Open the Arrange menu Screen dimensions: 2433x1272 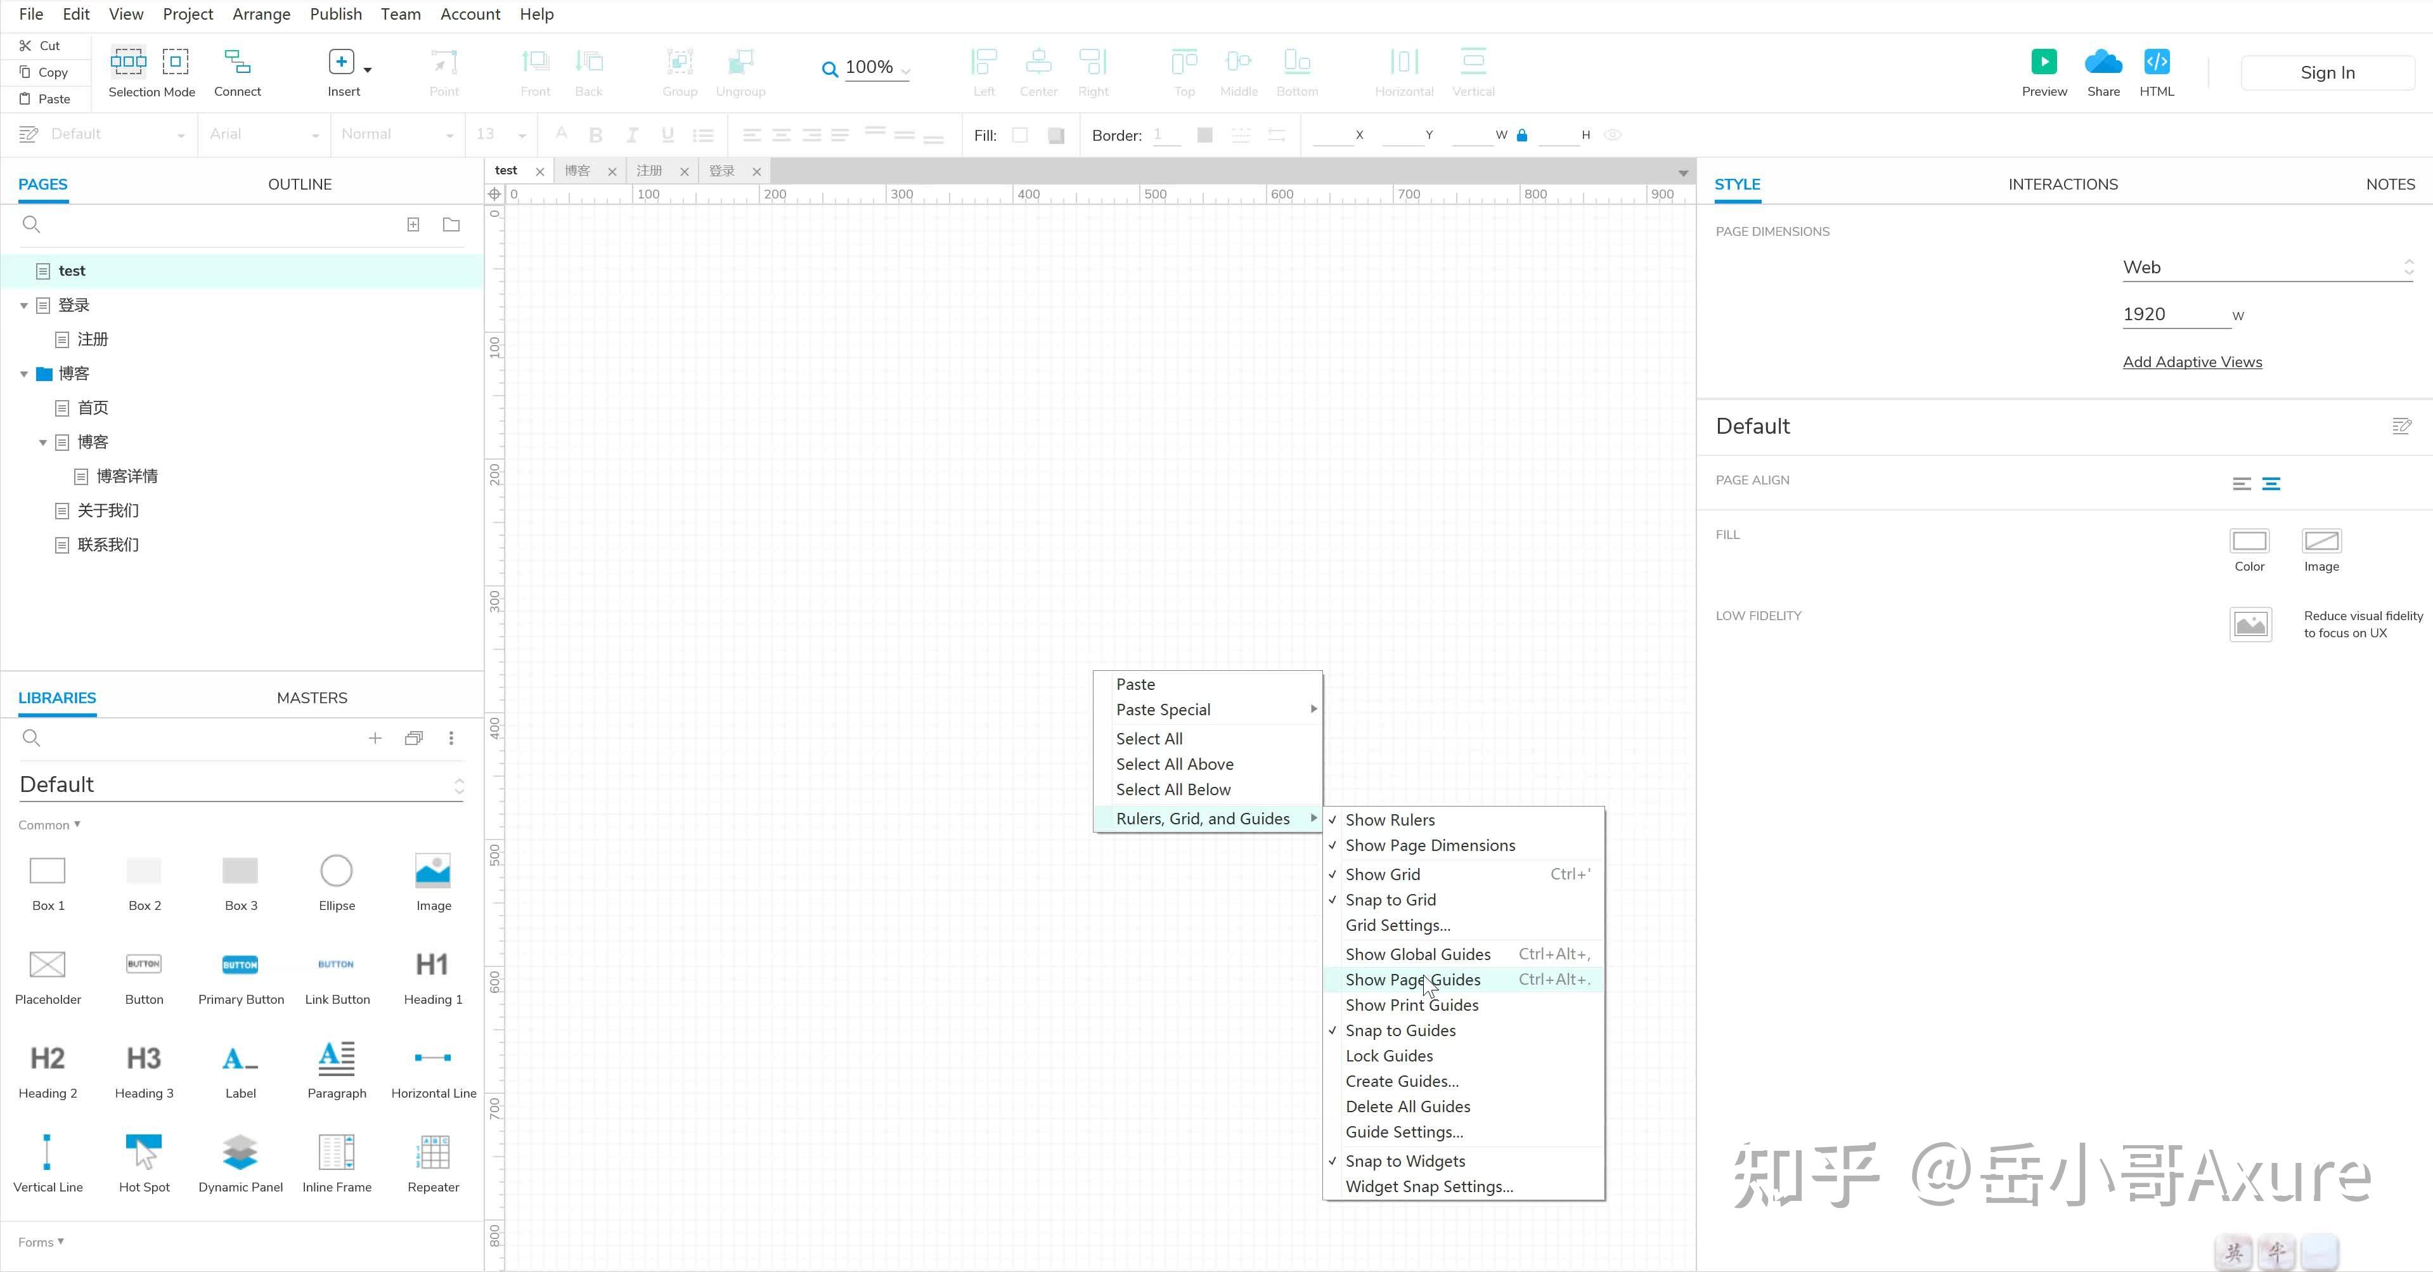tap(262, 14)
